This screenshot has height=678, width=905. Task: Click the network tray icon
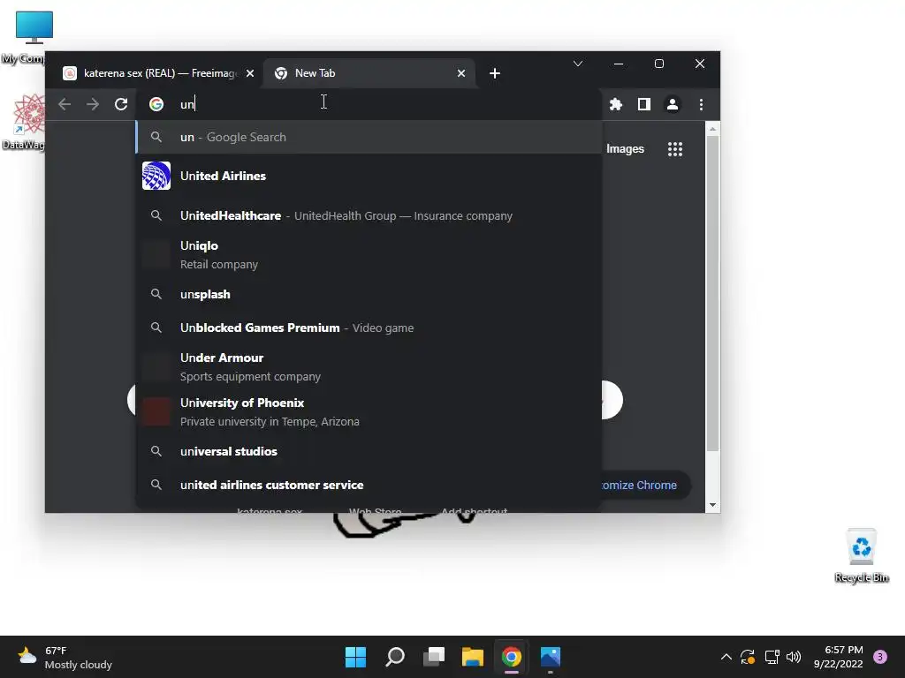pyautogui.click(x=772, y=657)
